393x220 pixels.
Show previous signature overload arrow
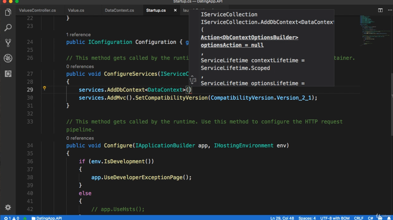click(x=192, y=76)
